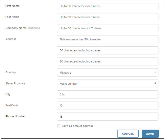This screenshot has width=165, height=140.
Task: Select the first Address line field
Action: click(108, 39)
